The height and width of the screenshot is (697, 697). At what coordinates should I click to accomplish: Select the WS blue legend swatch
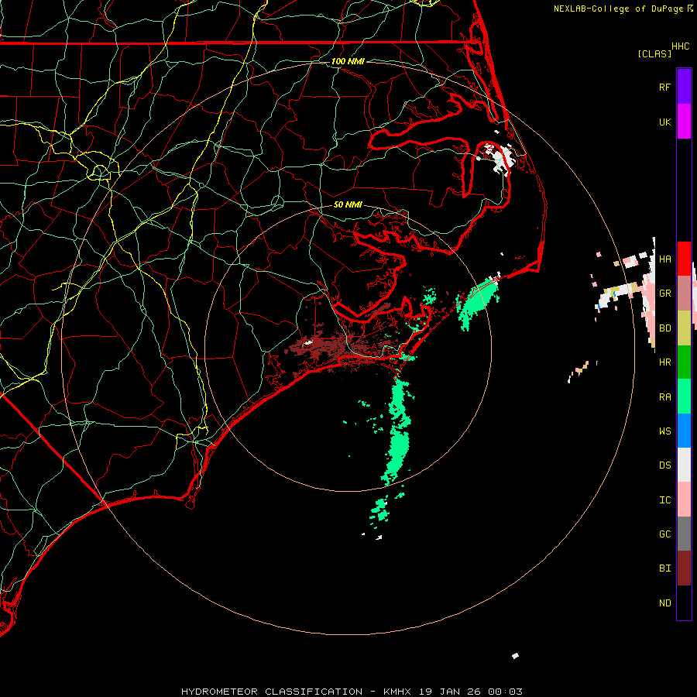684,431
